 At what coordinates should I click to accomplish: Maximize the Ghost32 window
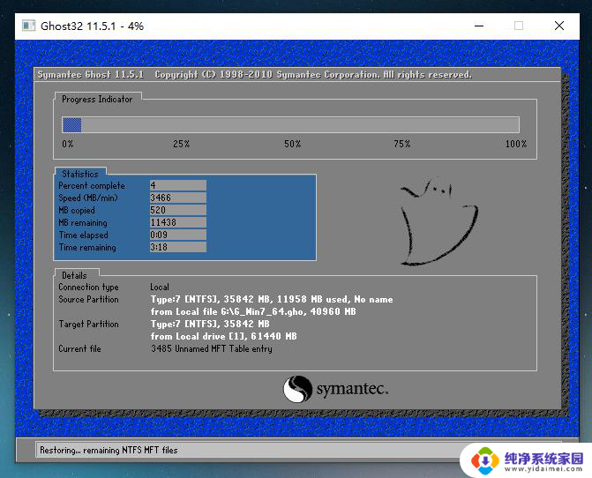519,26
